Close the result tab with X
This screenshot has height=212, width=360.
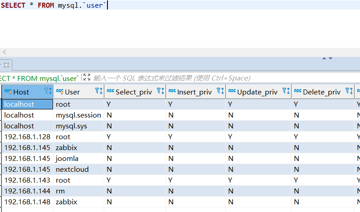pyautogui.click(x=6, y=65)
